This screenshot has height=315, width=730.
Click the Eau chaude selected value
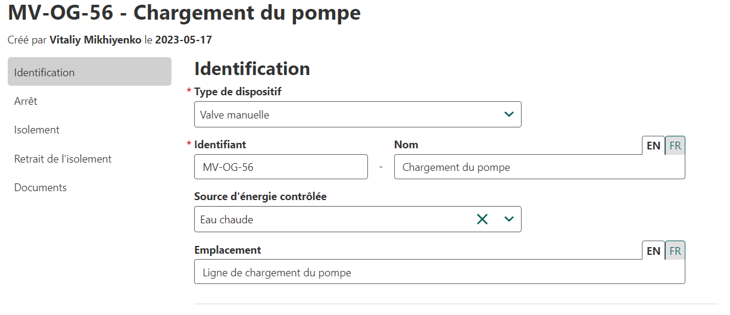[x=227, y=220]
